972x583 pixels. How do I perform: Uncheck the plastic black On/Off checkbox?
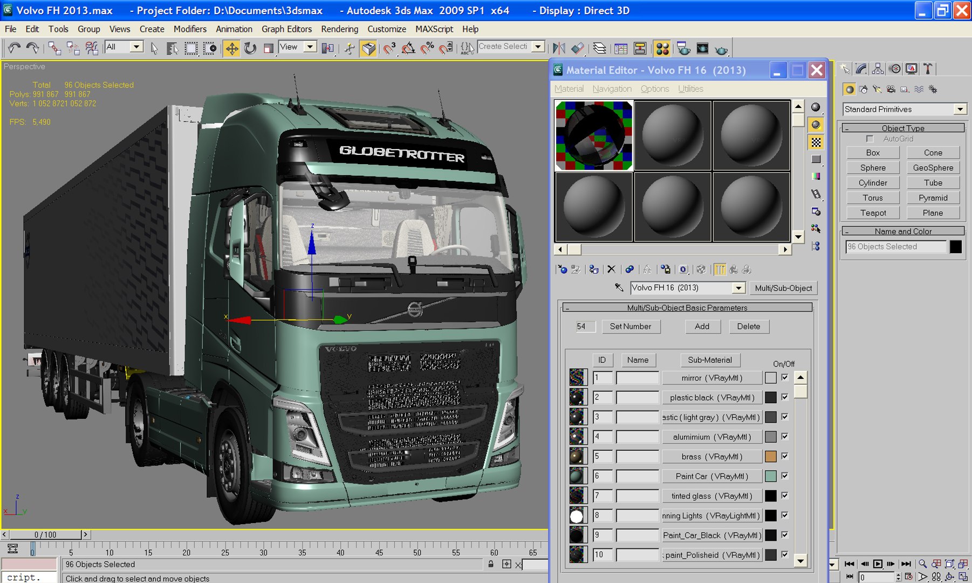(x=785, y=397)
